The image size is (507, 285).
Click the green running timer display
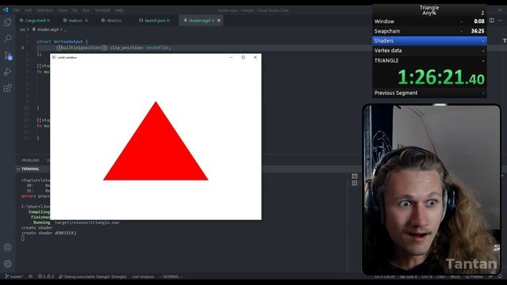tap(441, 78)
